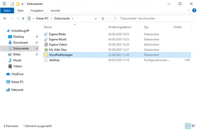This screenshot has width=197, height=129.
Task: Go up one level with the up arrow
Action: click(23, 19)
